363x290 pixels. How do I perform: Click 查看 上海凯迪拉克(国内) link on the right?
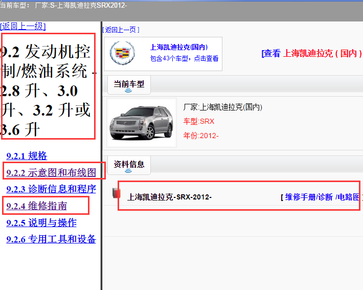pyautogui.click(x=311, y=54)
